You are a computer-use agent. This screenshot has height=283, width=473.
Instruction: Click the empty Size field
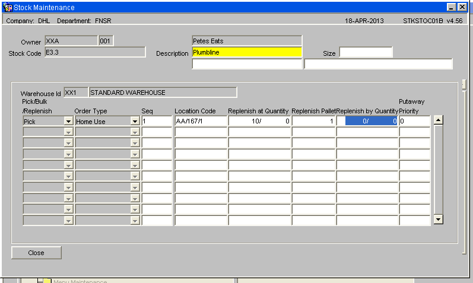pos(366,52)
